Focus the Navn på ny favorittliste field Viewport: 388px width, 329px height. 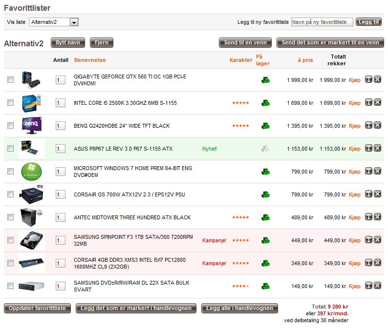click(322, 22)
